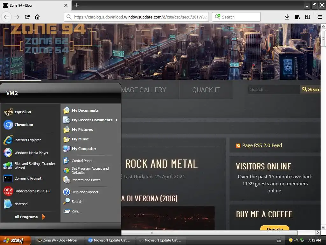Open Internet Explorer icon
The height and width of the screenshot is (245, 326).
8,140
